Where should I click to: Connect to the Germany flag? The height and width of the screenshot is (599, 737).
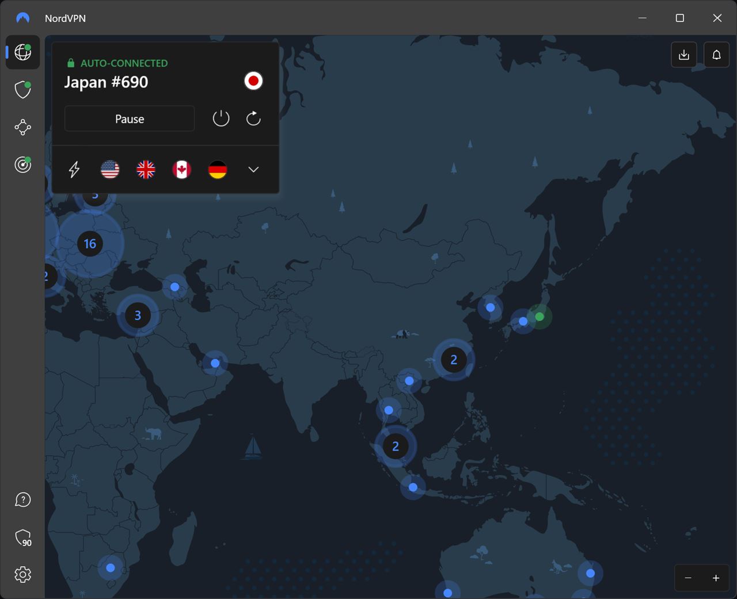tap(218, 169)
